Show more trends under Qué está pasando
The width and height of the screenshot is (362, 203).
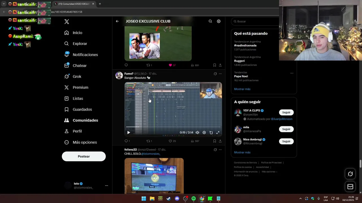242,89
